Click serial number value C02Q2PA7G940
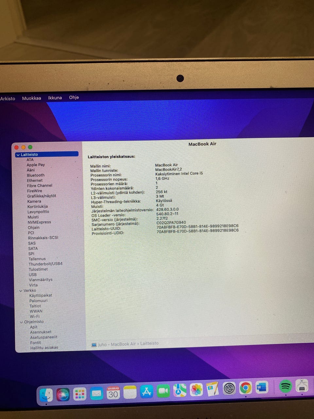 click(x=171, y=223)
